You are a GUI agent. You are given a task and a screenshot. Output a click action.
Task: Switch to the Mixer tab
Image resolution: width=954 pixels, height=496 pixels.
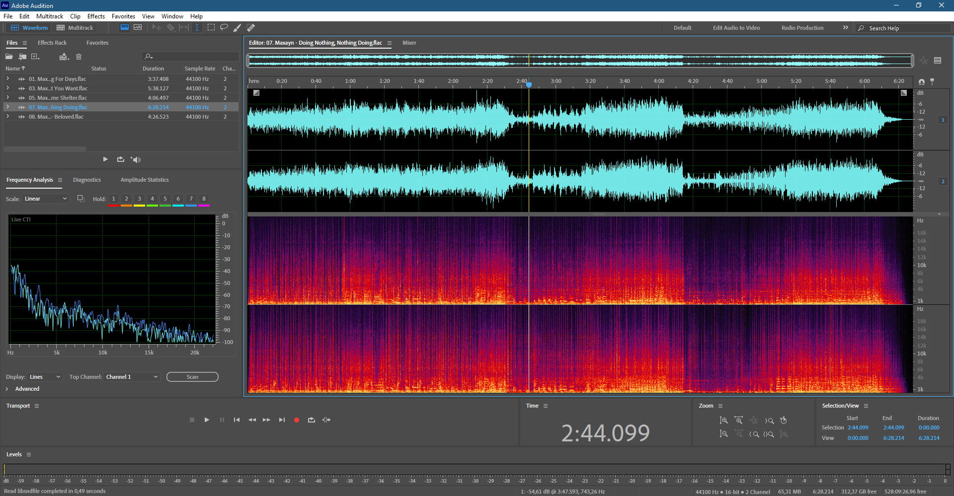point(409,43)
